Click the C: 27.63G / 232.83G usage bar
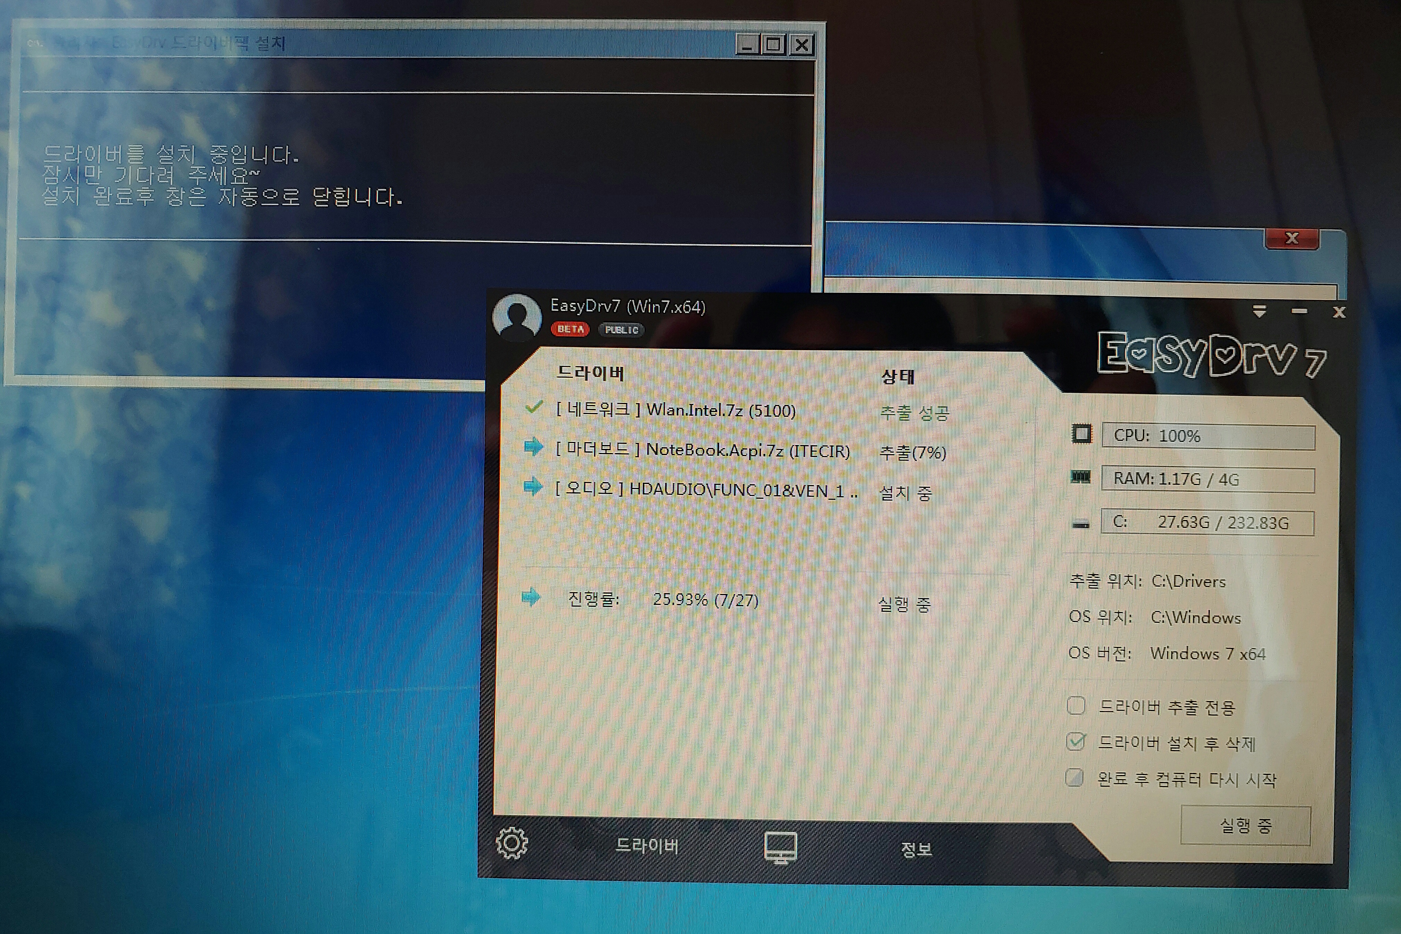 click(x=1207, y=522)
